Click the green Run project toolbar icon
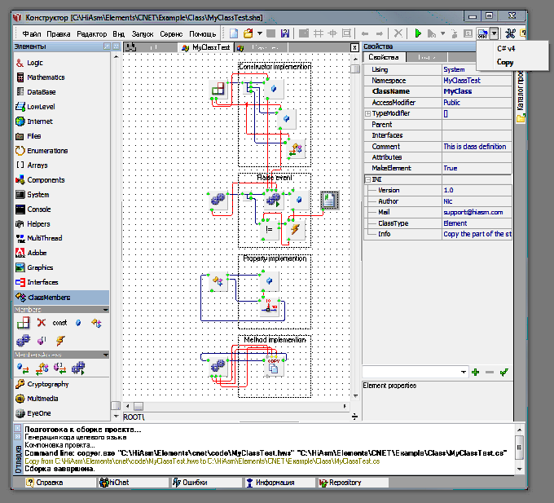 (418, 33)
